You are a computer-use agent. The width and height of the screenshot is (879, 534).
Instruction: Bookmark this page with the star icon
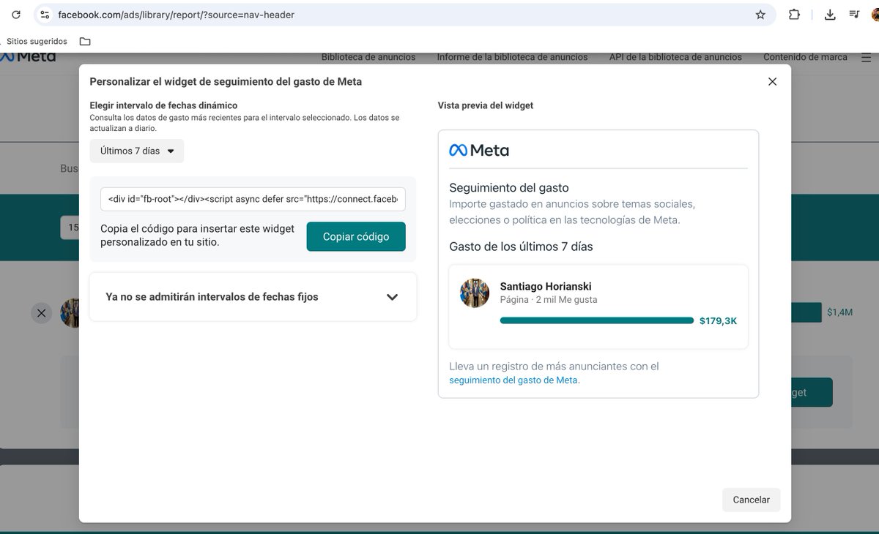[x=760, y=15]
